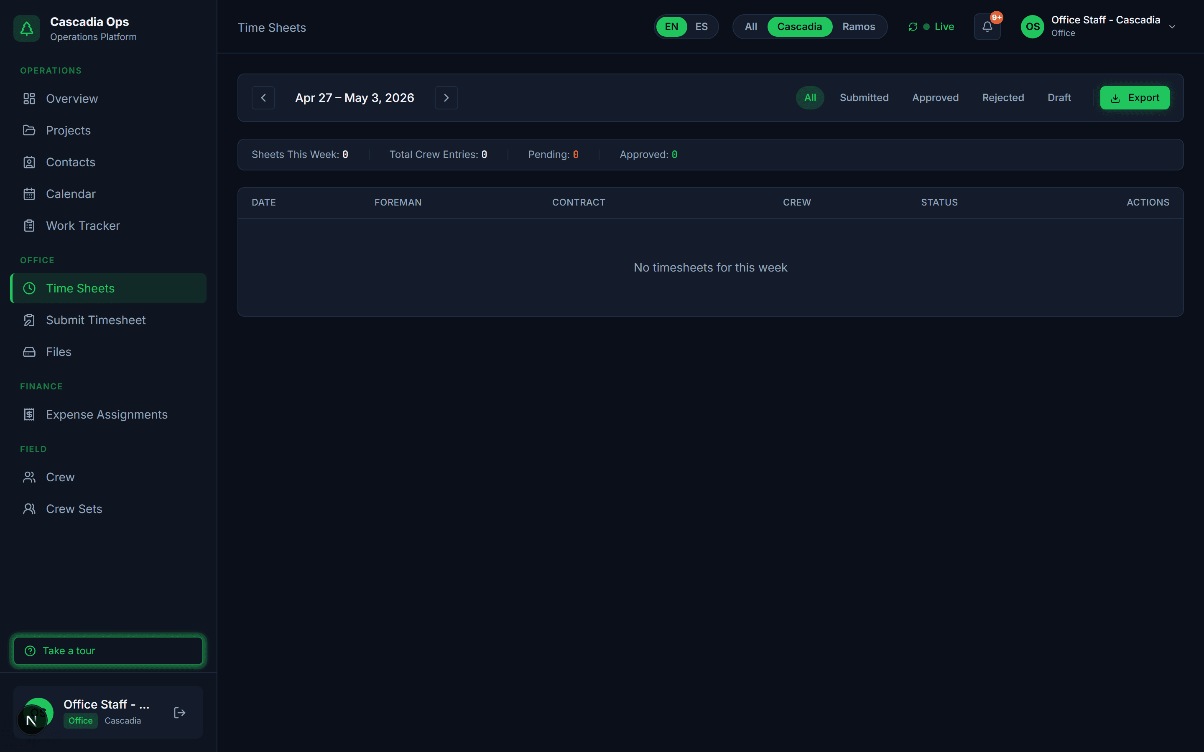Open Overview page
The width and height of the screenshot is (1204, 752).
coord(108,99)
